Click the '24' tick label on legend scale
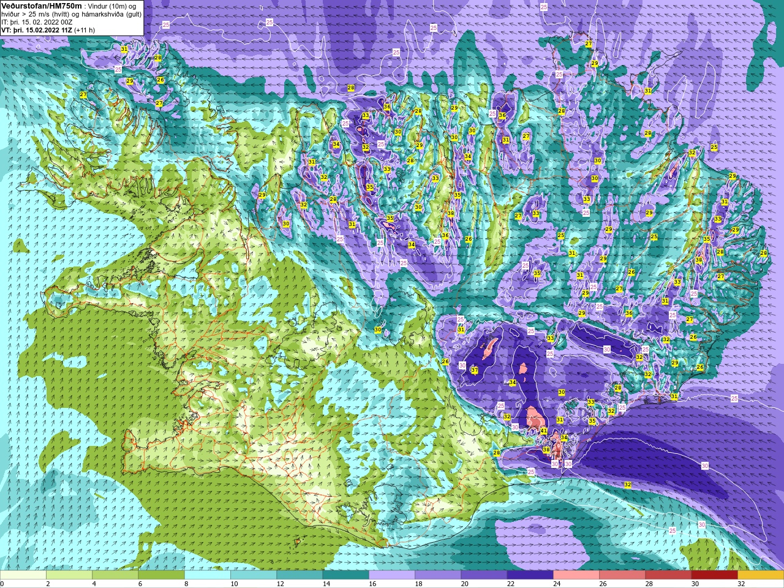This screenshot has height=588, width=784. (557, 584)
